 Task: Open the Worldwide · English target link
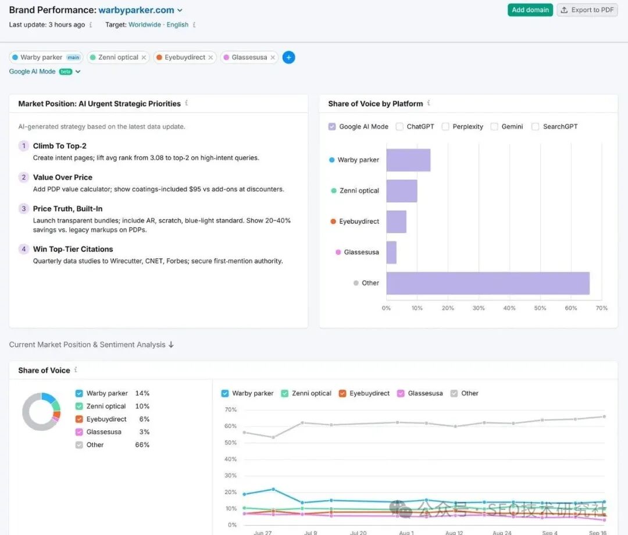pos(158,25)
